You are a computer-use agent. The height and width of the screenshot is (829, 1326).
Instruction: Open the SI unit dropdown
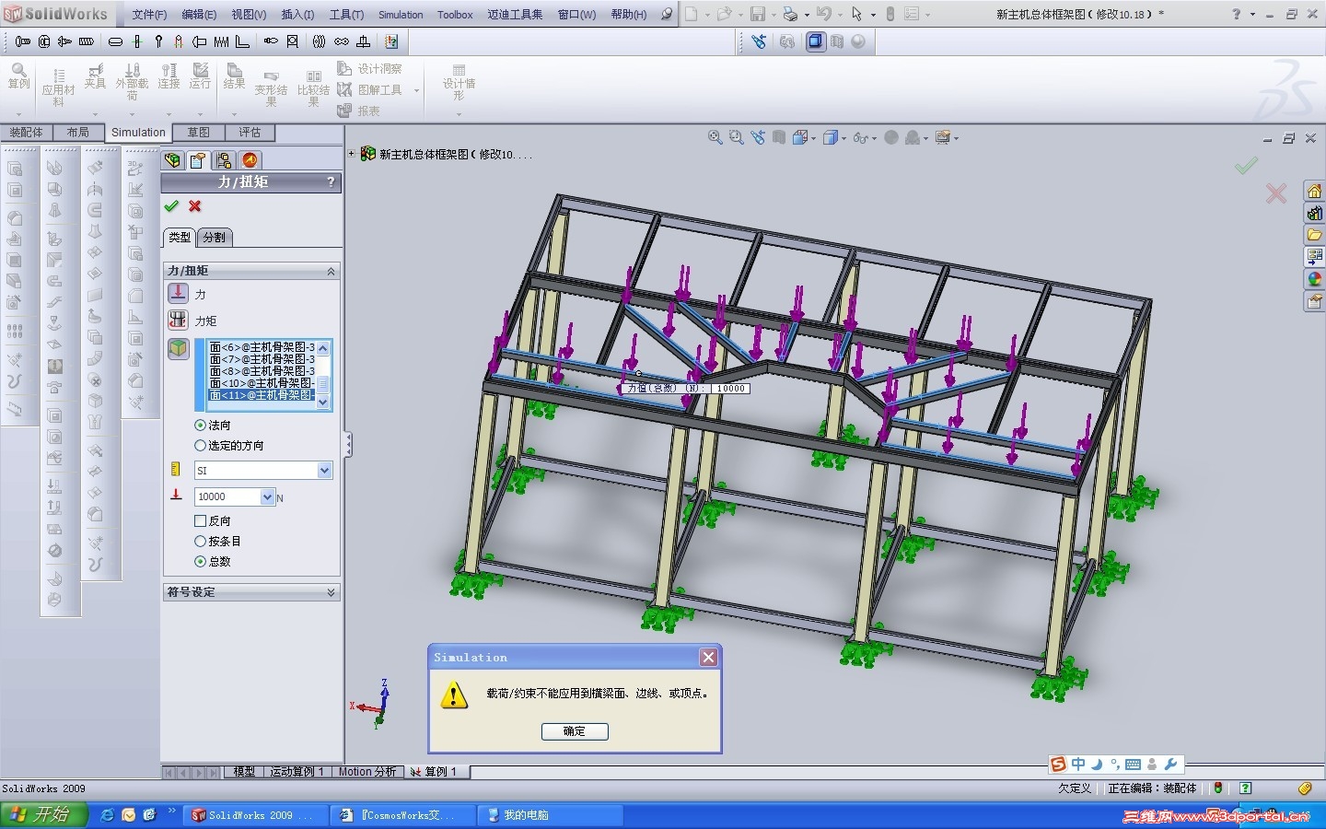[324, 471]
